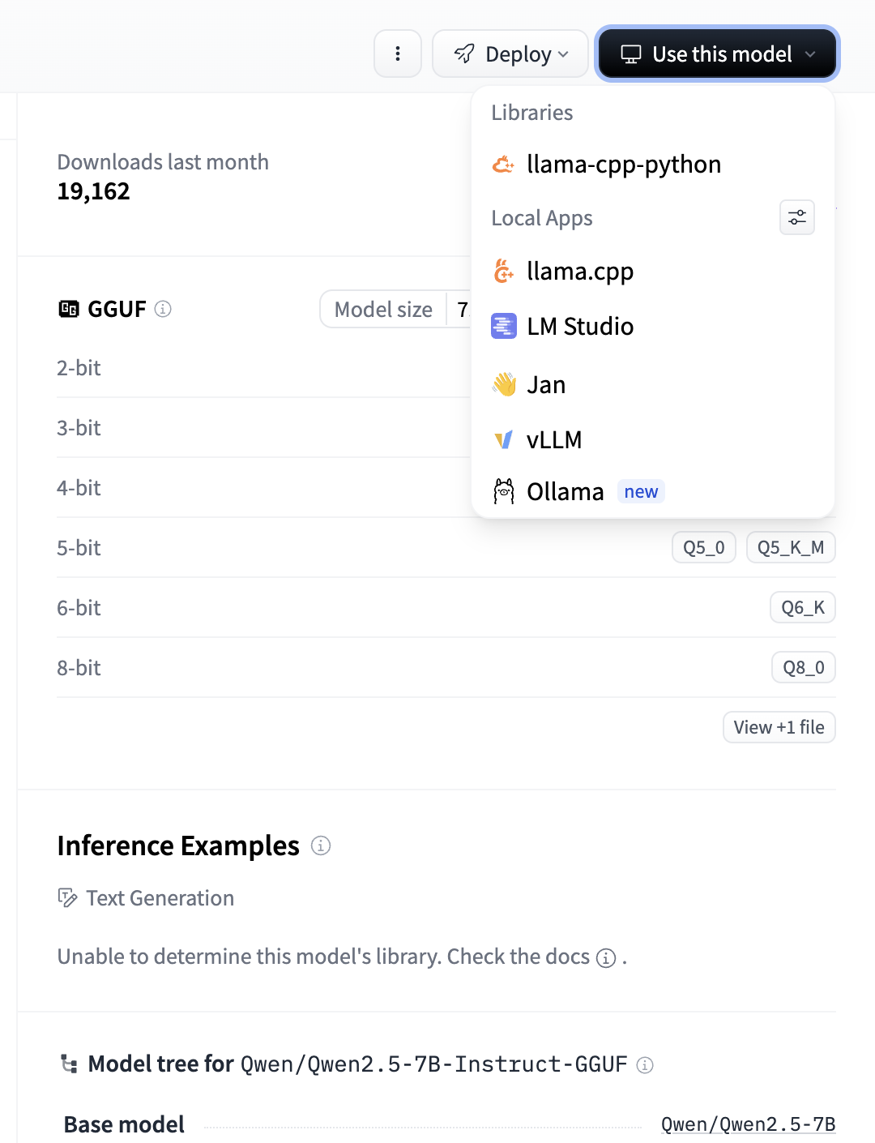Select Ollama new local app
This screenshot has height=1143, width=875.
565,492
